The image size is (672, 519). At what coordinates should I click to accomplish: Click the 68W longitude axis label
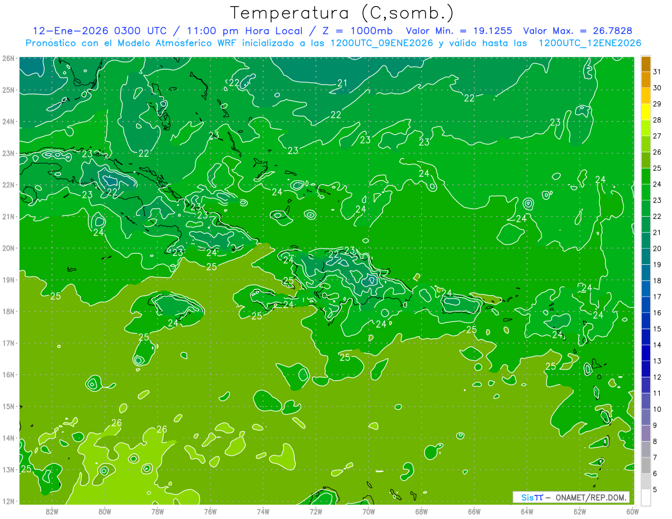click(422, 511)
